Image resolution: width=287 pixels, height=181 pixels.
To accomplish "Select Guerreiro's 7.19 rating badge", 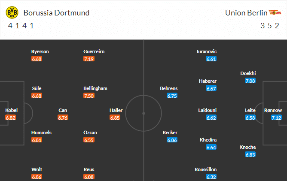I will (x=89, y=59).
